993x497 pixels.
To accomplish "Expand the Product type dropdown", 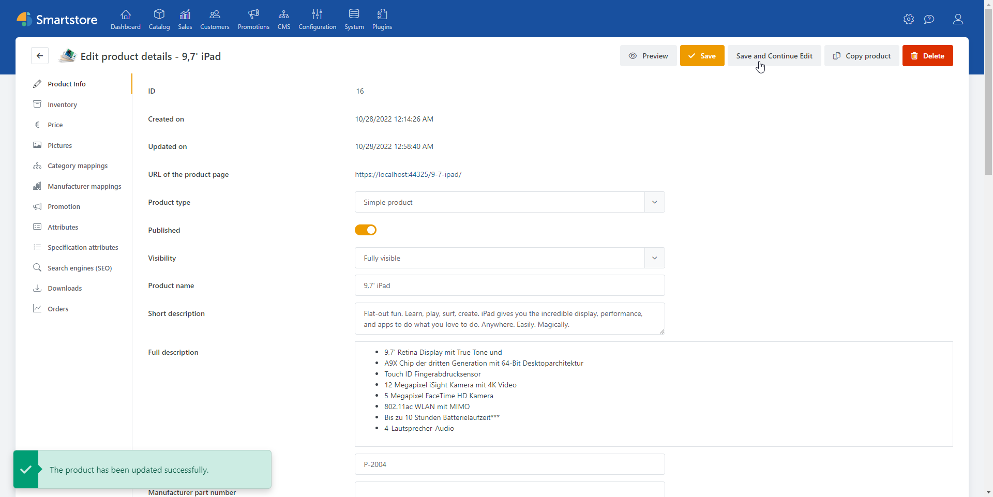I will (654, 202).
